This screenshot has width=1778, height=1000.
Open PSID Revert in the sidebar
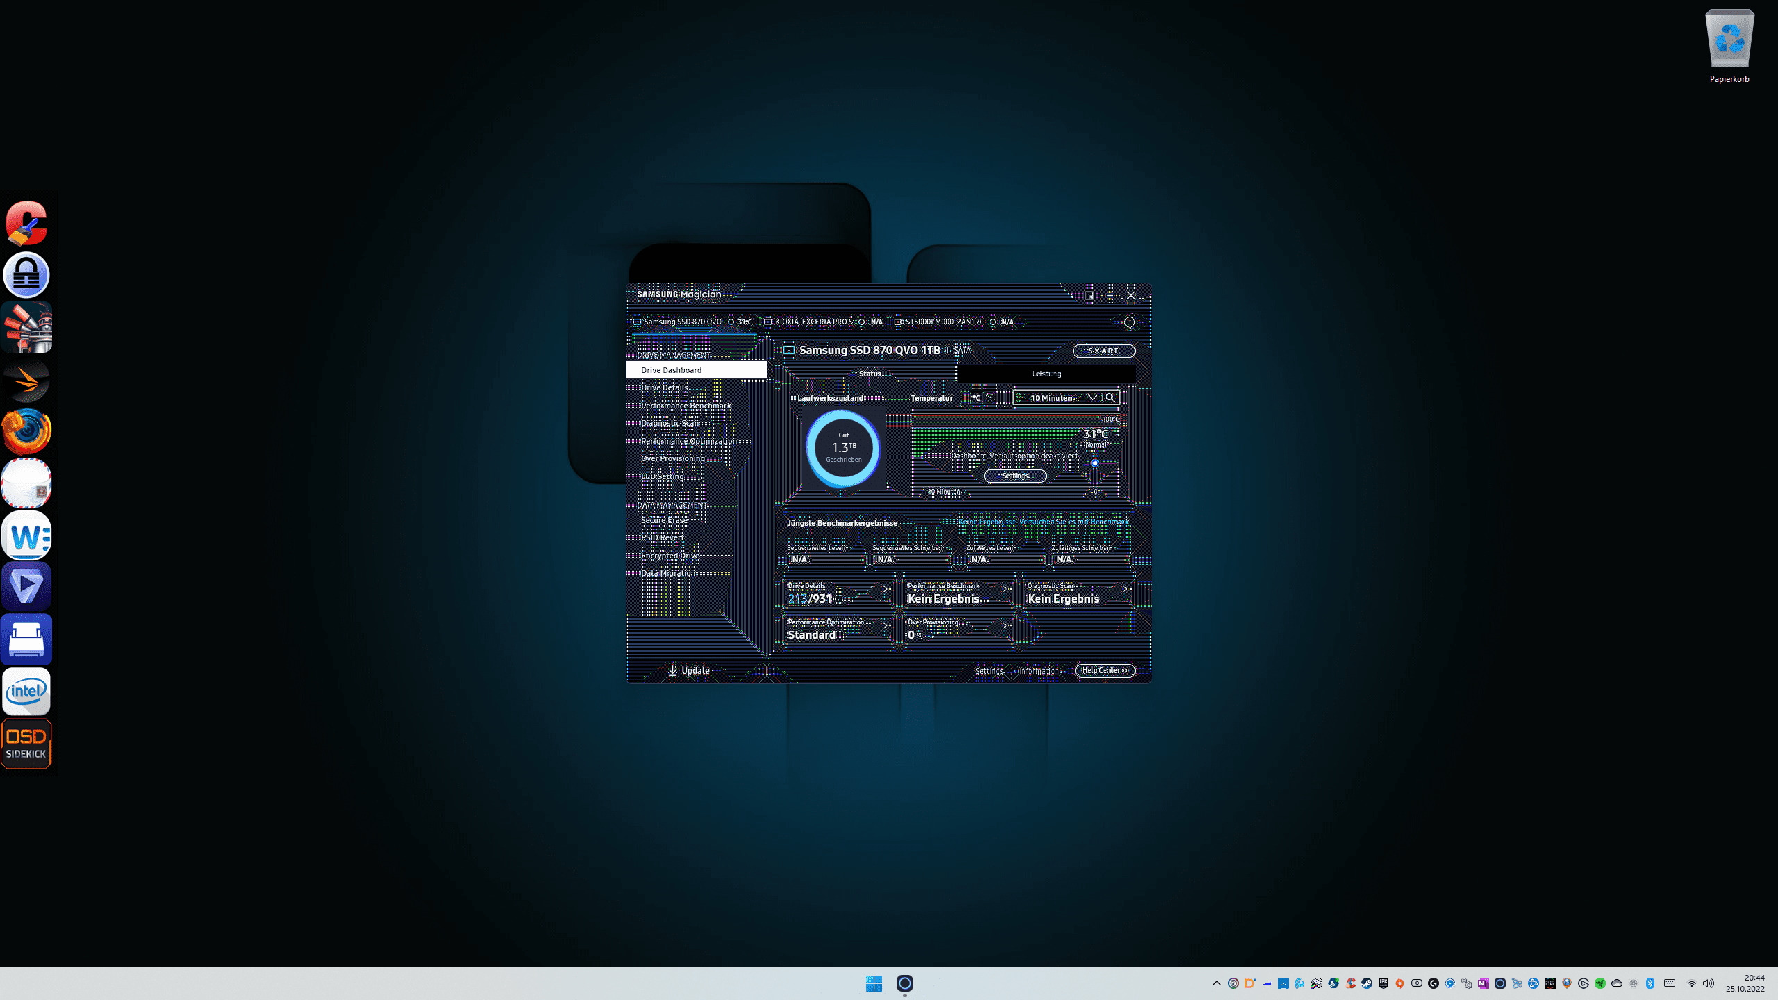663,537
